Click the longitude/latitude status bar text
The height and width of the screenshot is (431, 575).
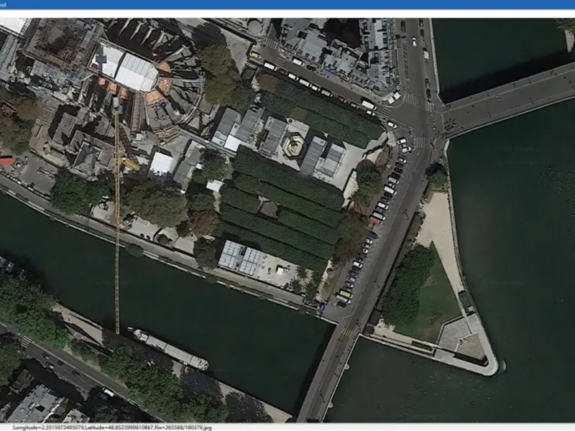coord(112,427)
